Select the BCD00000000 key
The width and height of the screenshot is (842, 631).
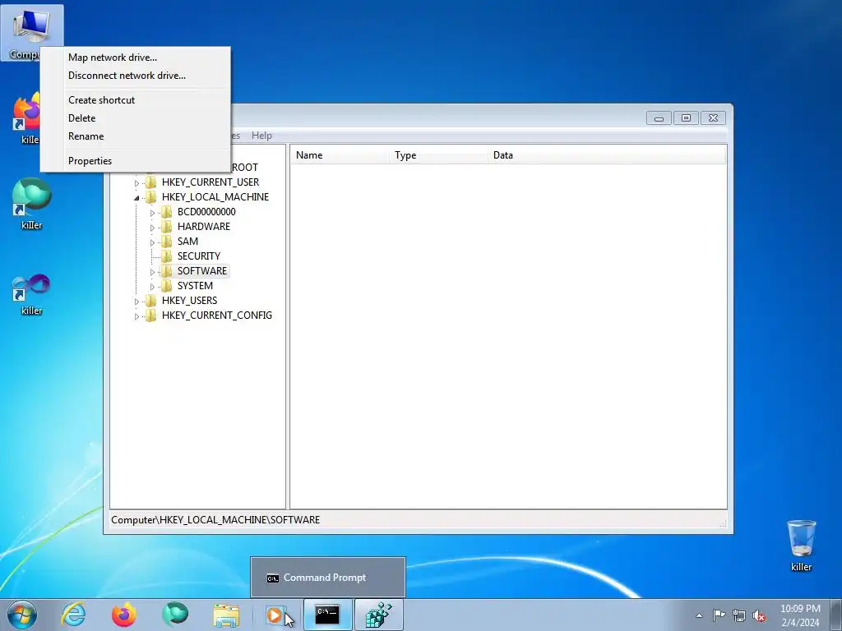click(206, 212)
